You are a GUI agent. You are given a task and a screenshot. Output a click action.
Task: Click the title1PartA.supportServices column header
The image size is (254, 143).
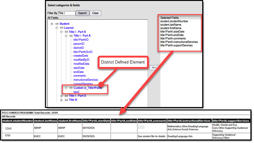[231, 121]
